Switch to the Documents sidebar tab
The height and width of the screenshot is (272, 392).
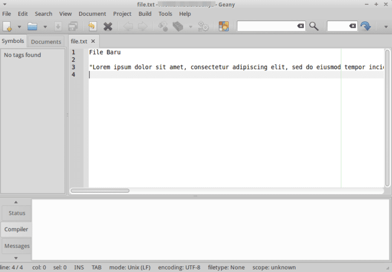point(46,41)
